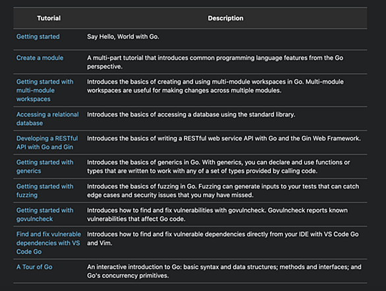Click the standard library database description
This screenshot has height=291, width=386.
pos(191,114)
